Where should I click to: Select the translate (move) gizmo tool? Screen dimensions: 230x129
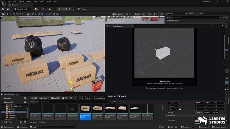[11, 14]
